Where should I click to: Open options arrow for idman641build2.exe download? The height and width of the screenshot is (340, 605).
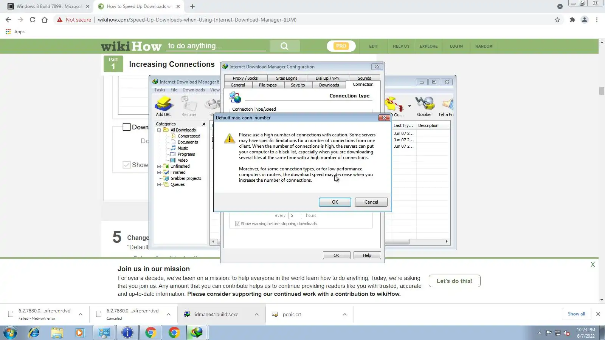[x=257, y=314]
